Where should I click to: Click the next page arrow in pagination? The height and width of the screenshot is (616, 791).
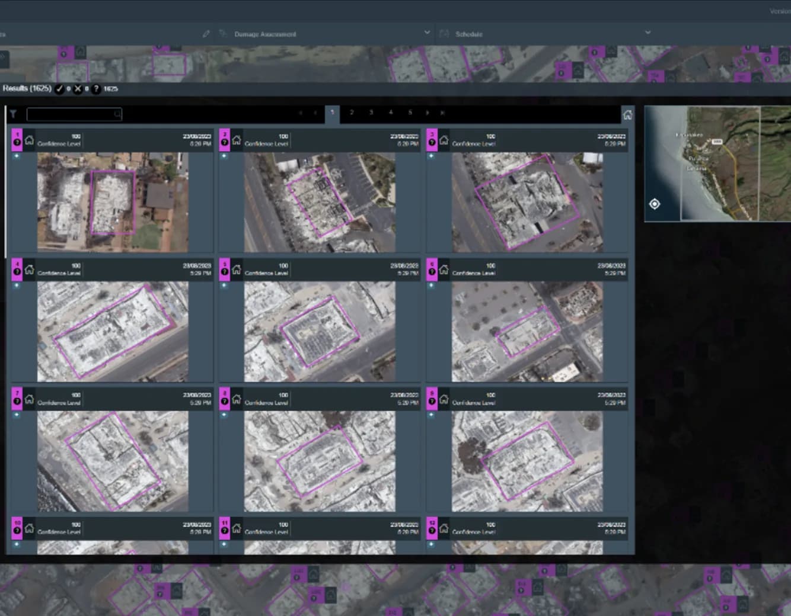(x=427, y=113)
